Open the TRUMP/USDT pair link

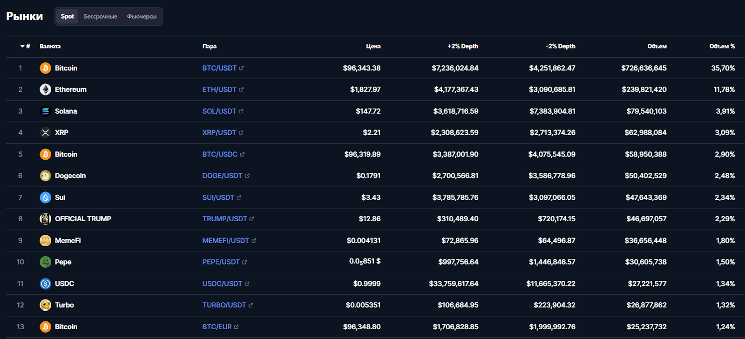[224, 219]
